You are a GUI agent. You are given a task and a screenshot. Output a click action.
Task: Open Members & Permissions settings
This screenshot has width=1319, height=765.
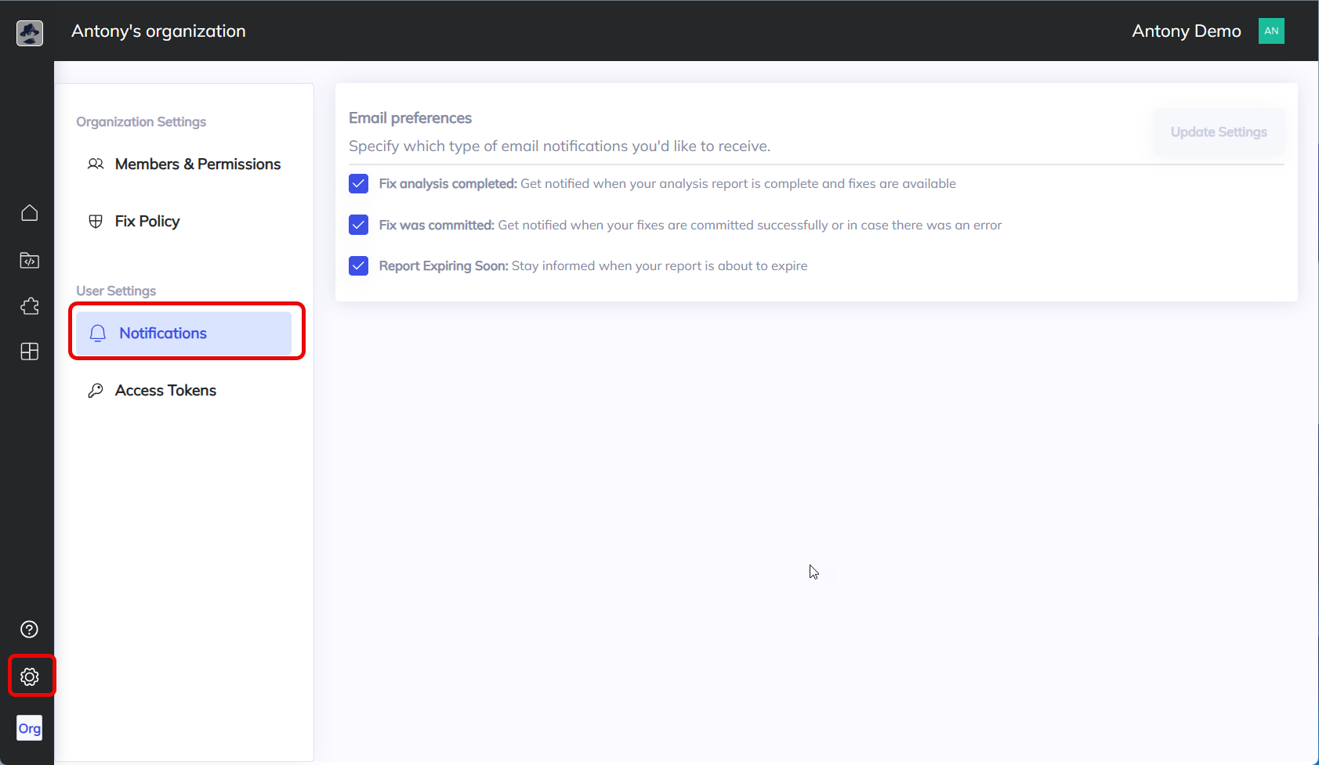coord(197,164)
